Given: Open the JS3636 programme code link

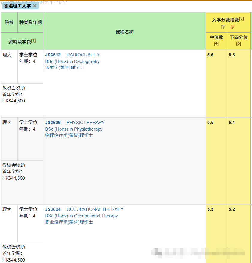Looking at the screenshot, I should [53, 123].
